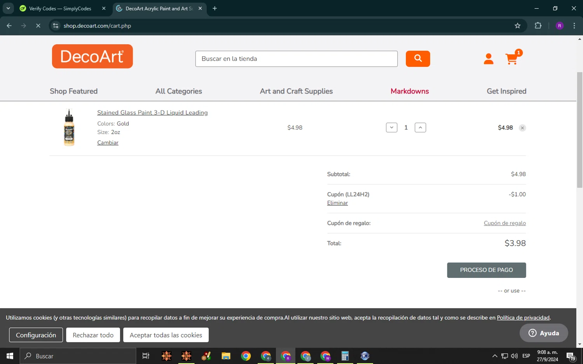583x364 pixels.
Task: Open the user account icon
Action: tap(489, 59)
